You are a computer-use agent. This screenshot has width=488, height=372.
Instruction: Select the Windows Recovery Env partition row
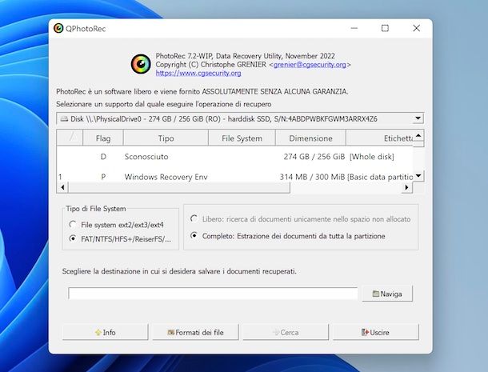click(235, 177)
